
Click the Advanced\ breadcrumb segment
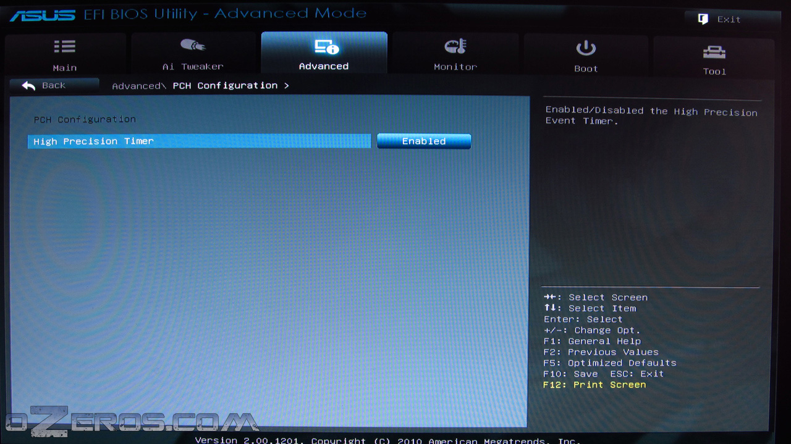139,86
